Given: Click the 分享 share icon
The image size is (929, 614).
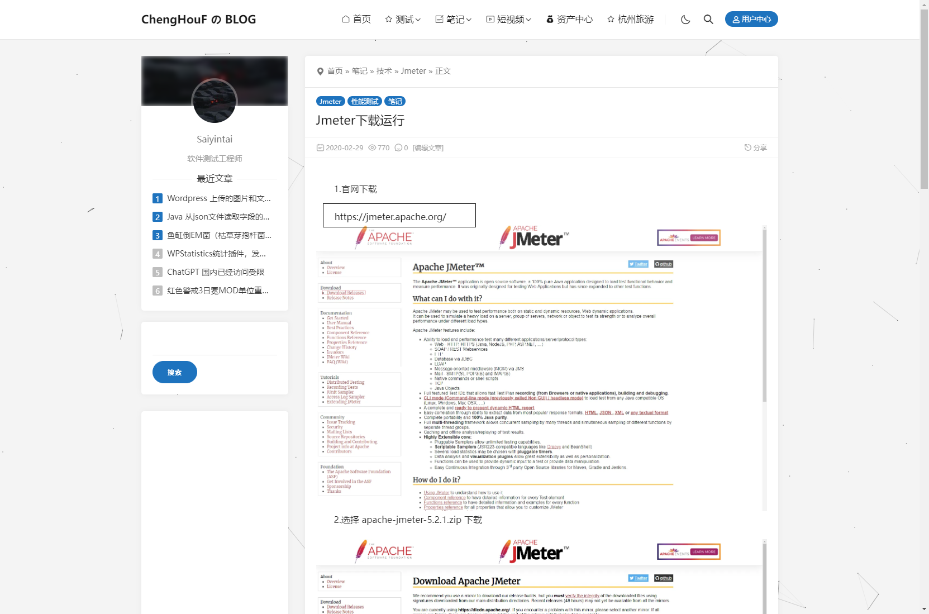Looking at the screenshot, I should pos(755,148).
